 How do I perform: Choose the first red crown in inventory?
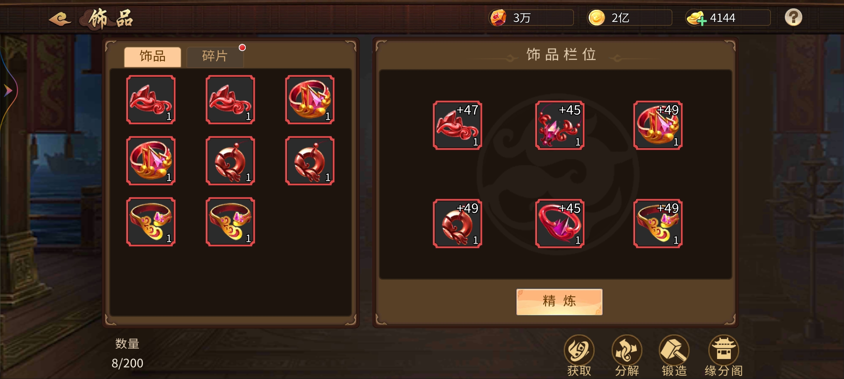coord(151,100)
